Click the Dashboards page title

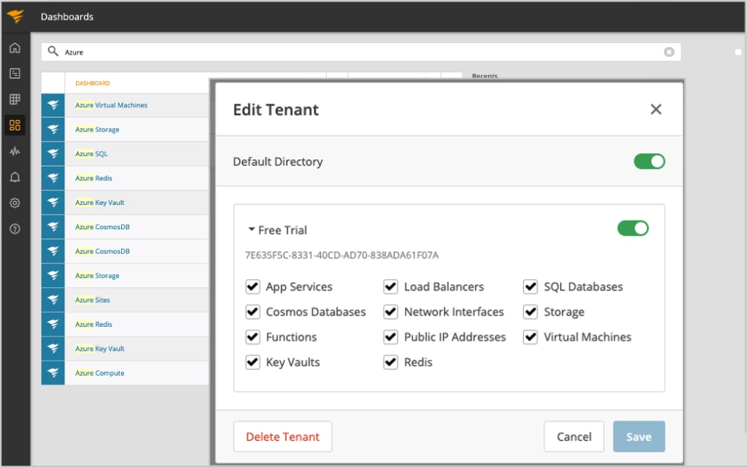click(67, 17)
